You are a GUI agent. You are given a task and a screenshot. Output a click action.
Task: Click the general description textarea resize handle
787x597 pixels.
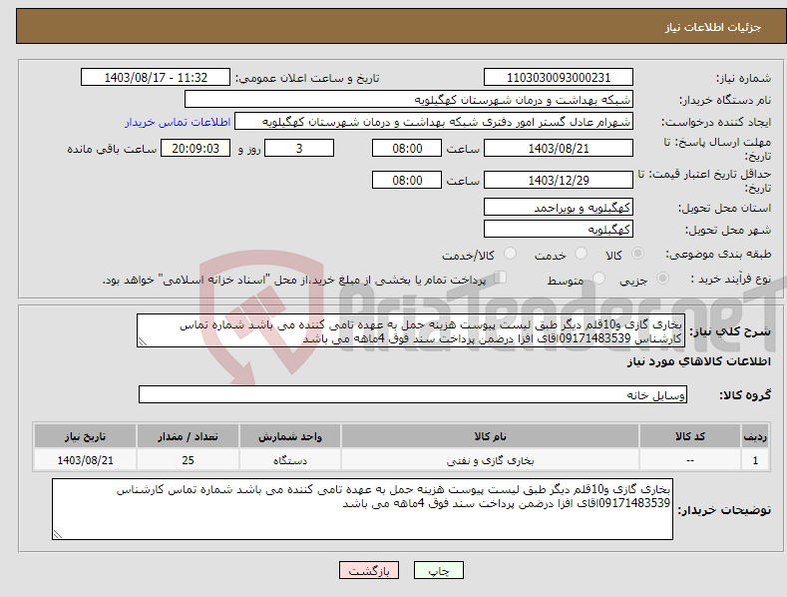tap(143, 341)
